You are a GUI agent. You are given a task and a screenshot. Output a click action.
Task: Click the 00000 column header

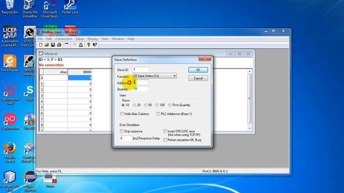(x=80, y=72)
